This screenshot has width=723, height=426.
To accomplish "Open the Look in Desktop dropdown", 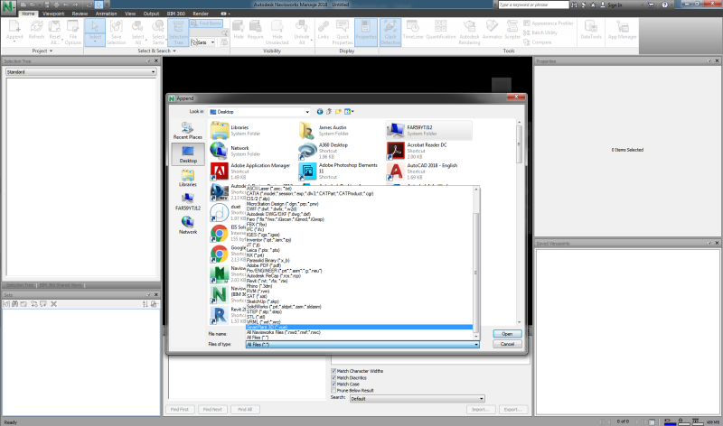I will point(259,112).
